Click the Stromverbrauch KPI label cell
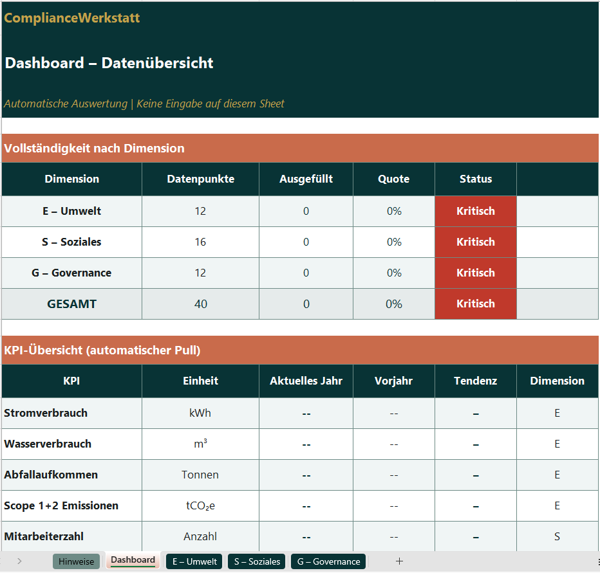 [71, 413]
